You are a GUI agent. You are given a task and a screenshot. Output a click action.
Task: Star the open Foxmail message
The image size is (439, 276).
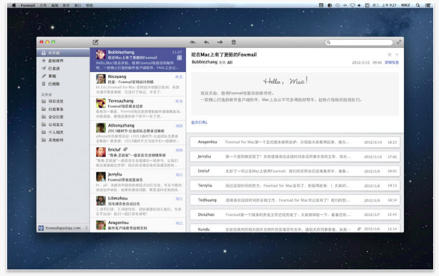tap(390, 55)
